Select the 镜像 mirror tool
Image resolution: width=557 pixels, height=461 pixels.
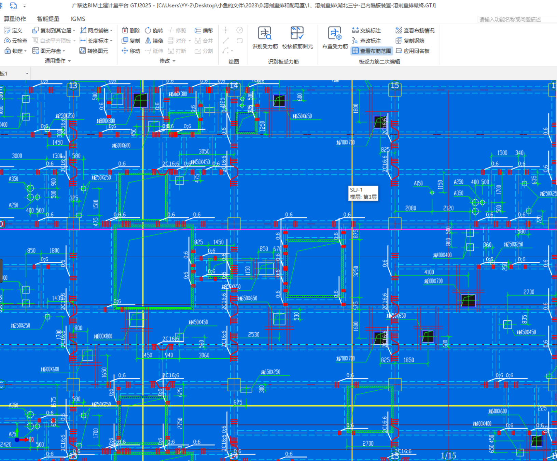pos(154,41)
